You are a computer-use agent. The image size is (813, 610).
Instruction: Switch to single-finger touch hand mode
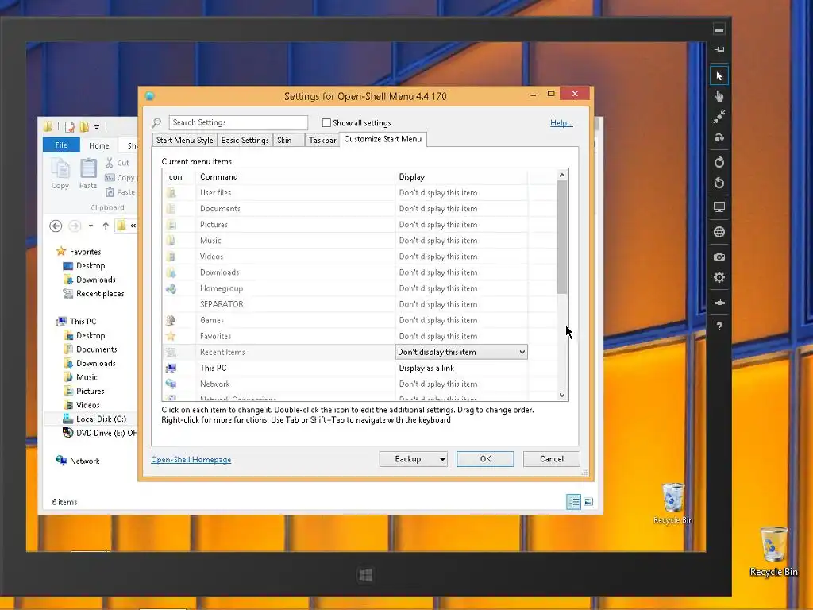pos(719,96)
